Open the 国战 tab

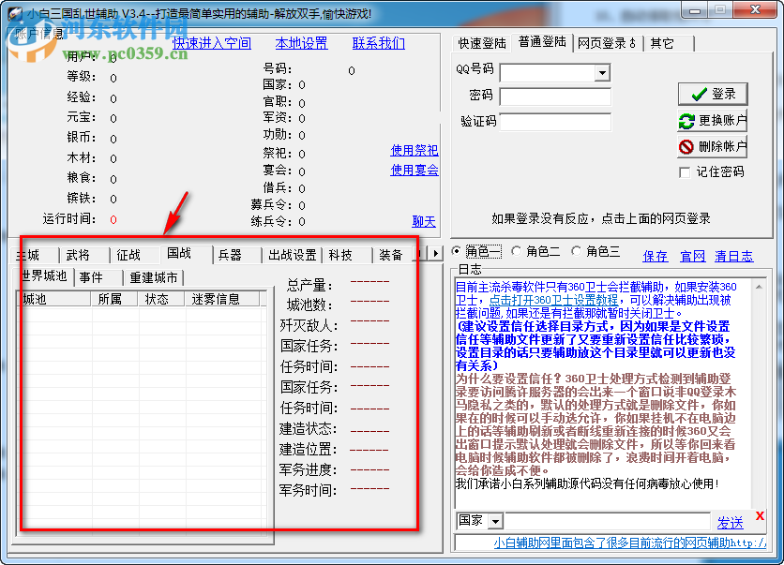coord(186,253)
